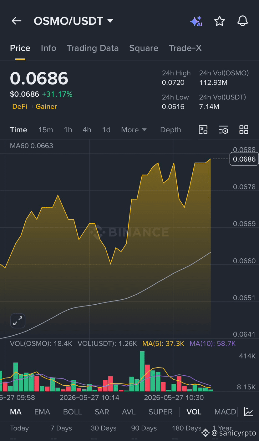Select the Time chart interval
Screen dimensions: 259x441
click(x=18, y=129)
